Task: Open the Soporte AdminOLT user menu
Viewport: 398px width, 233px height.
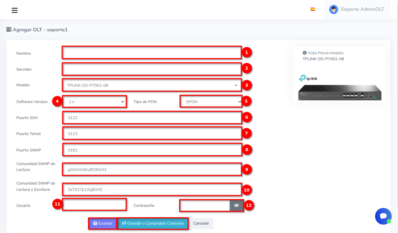Action: point(362,9)
